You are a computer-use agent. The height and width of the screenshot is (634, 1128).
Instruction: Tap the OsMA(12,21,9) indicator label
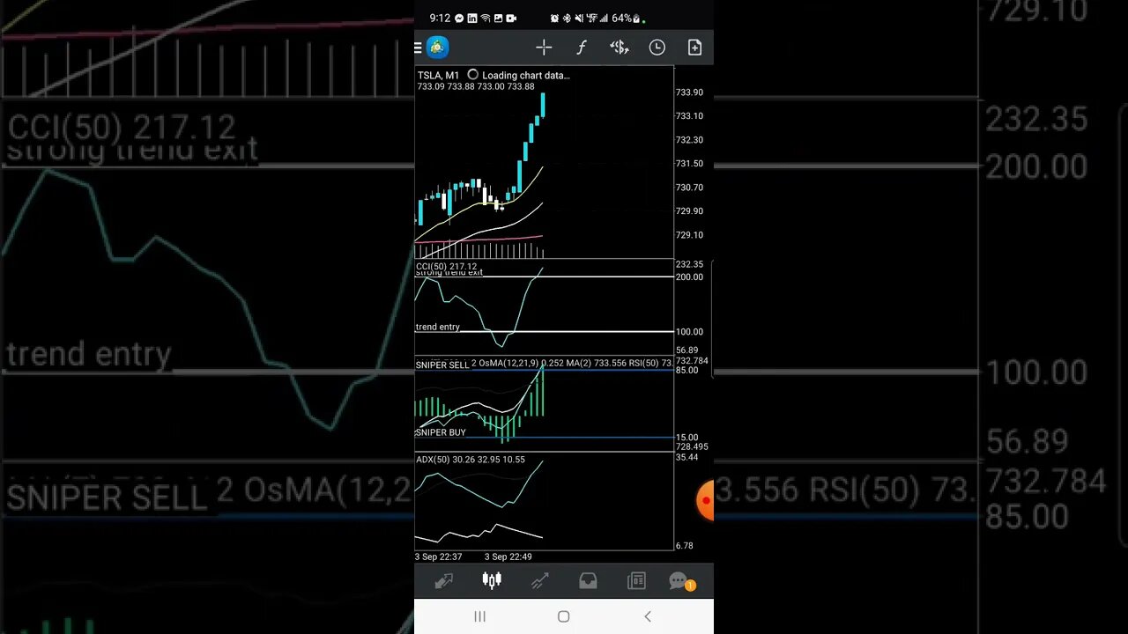tap(508, 363)
